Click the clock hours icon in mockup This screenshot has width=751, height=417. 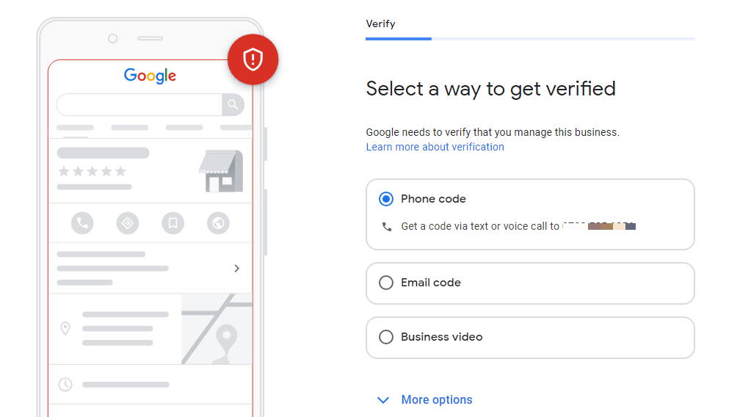pos(65,385)
